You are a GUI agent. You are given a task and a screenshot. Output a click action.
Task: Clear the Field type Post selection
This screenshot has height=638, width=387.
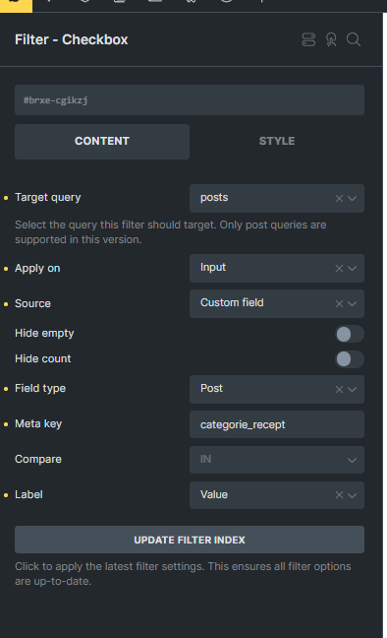pos(339,389)
